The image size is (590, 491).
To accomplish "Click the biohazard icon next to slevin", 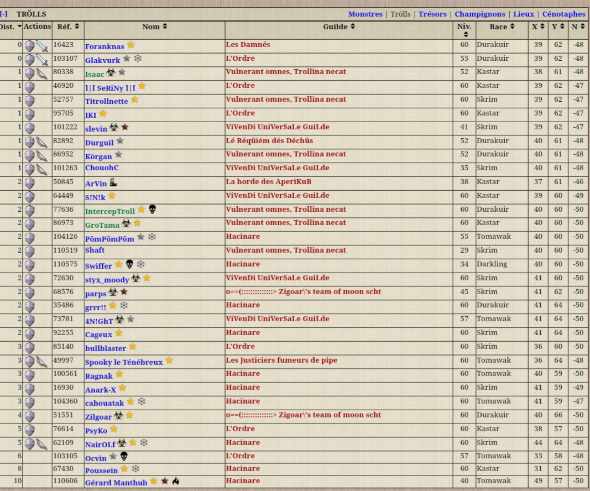I will point(113,127).
